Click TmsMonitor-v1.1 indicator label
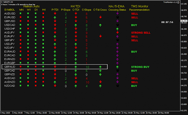This screenshot has width=188, height=115. [170, 2]
